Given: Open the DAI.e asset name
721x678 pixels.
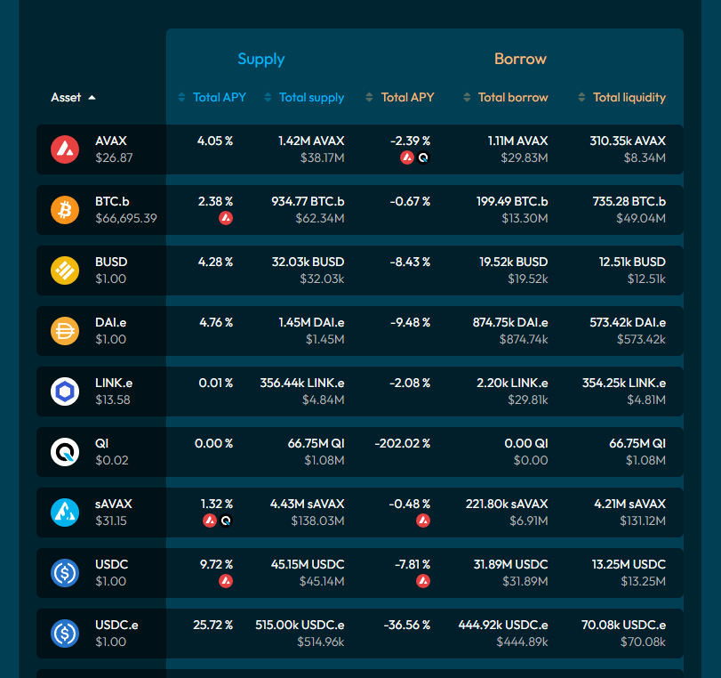Looking at the screenshot, I should pyautogui.click(x=111, y=323).
